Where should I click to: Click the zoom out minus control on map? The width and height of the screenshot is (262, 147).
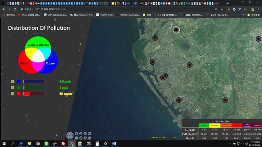[76, 138]
